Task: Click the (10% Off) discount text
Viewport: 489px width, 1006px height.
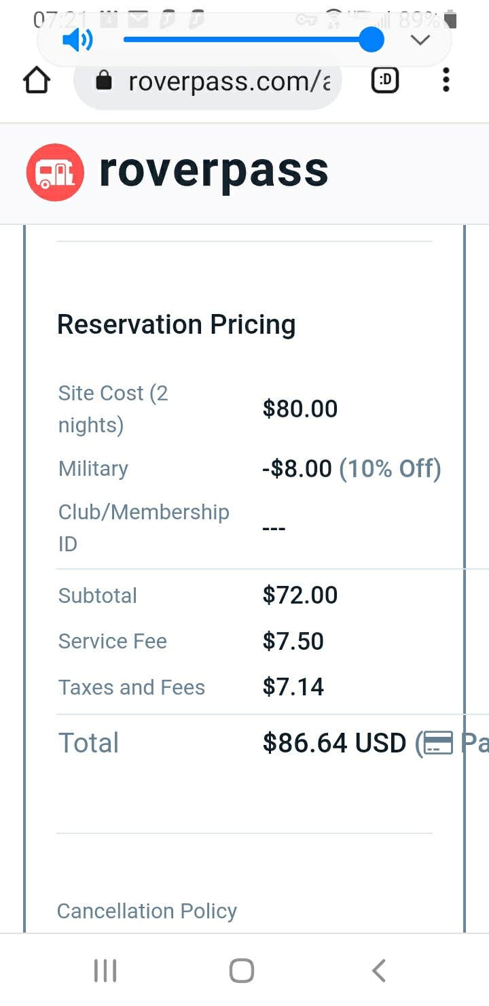Action: coord(390,468)
